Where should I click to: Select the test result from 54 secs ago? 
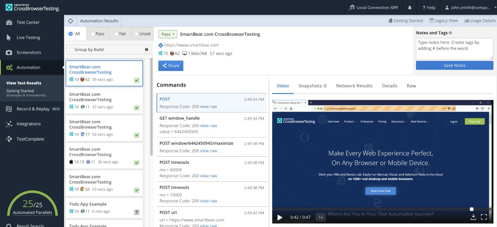pos(104,128)
